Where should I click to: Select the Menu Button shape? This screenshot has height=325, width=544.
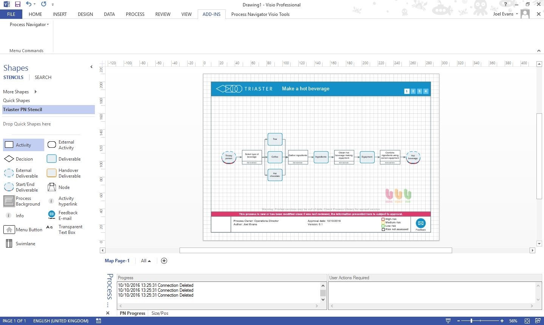click(23, 229)
